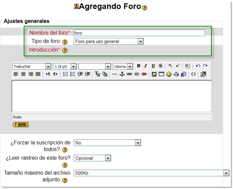Viewport: 233px width, 189px height.
Task: Center-align the text
Action: point(23,74)
